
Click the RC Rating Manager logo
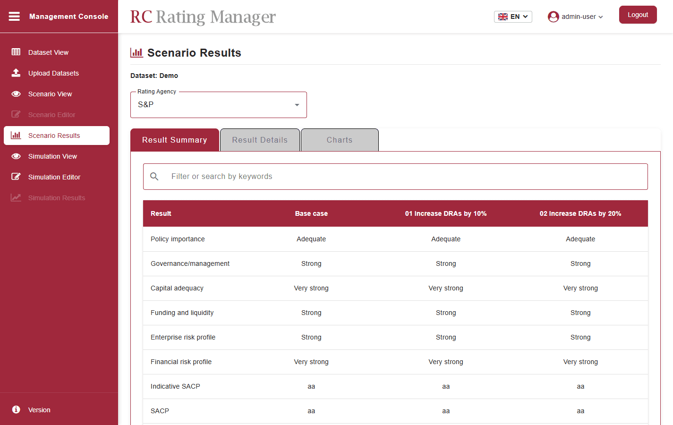point(203,17)
